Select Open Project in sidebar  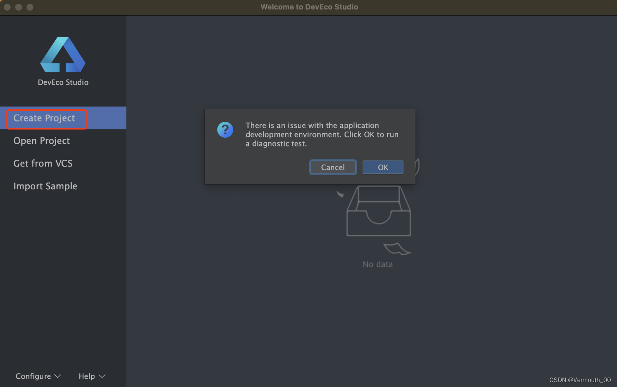tap(63, 141)
